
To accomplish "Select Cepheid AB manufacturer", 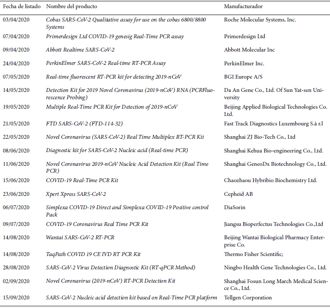I will click(238, 194).
